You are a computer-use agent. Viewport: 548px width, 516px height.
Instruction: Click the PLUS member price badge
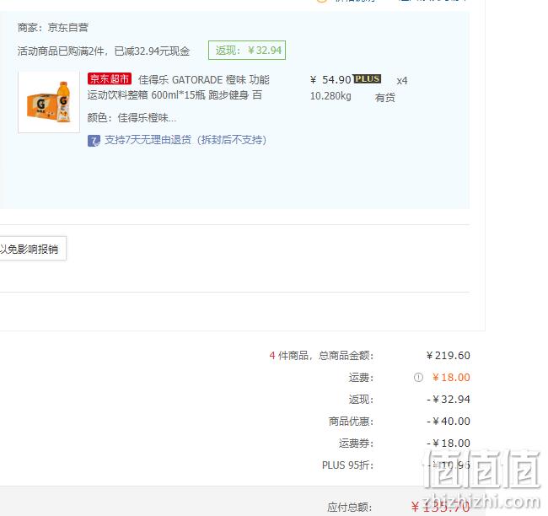click(x=367, y=78)
